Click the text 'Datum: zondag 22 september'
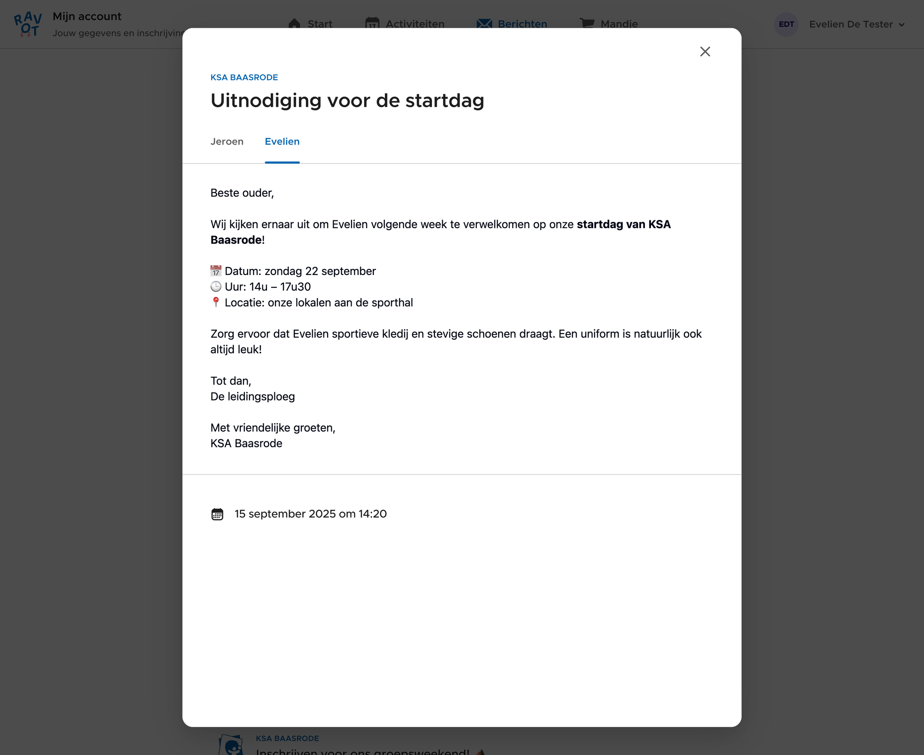924x755 pixels. pyautogui.click(x=300, y=271)
